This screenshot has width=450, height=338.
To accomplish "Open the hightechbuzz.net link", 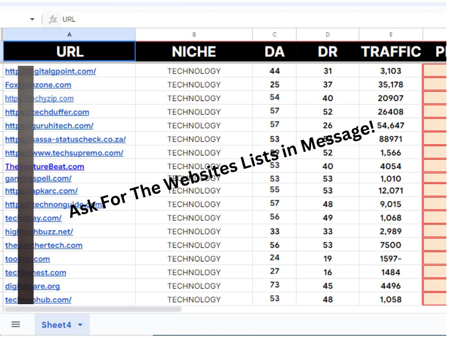I will coord(39,232).
